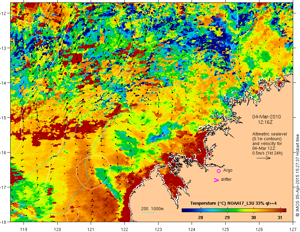Screen dimensions: 300x232
Task: Click the longitude label 119
Action: [x=24, y=229]
